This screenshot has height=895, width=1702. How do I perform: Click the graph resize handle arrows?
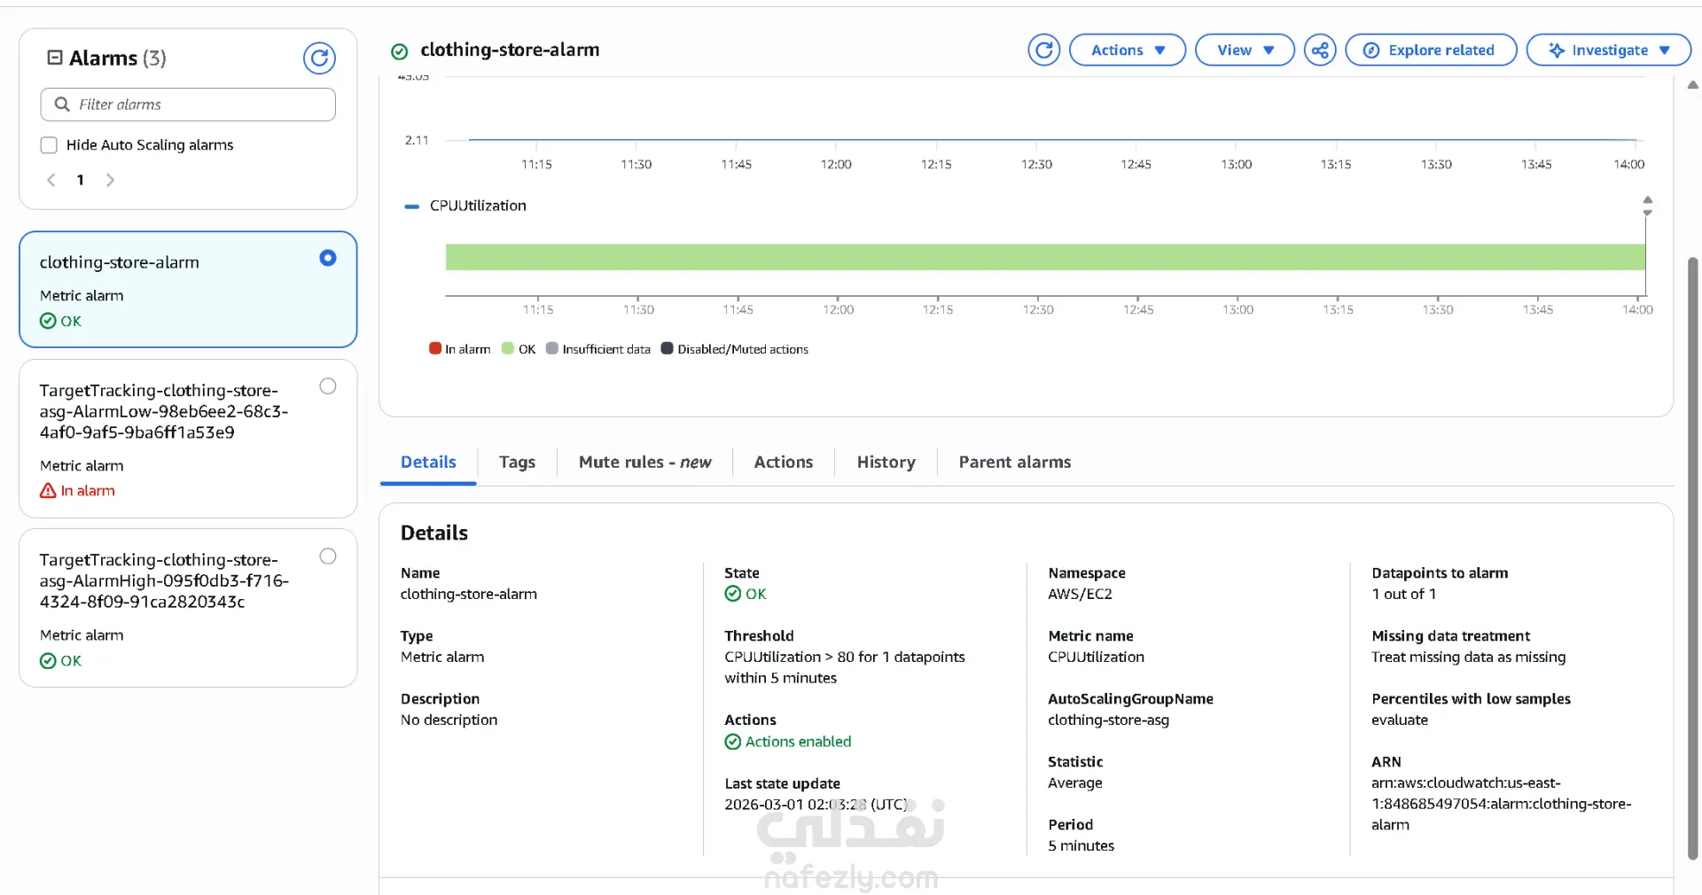coord(1647,206)
